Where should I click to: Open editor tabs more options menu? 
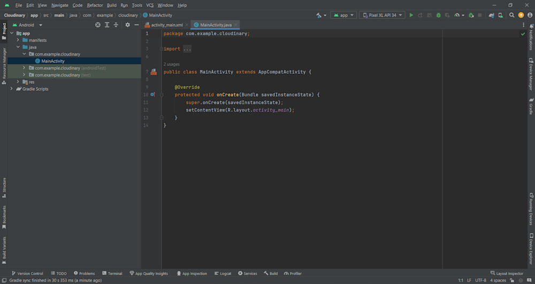[523, 25]
